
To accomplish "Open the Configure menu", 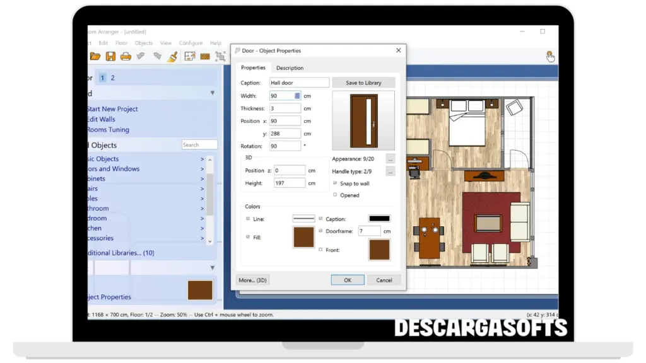I will click(x=191, y=43).
